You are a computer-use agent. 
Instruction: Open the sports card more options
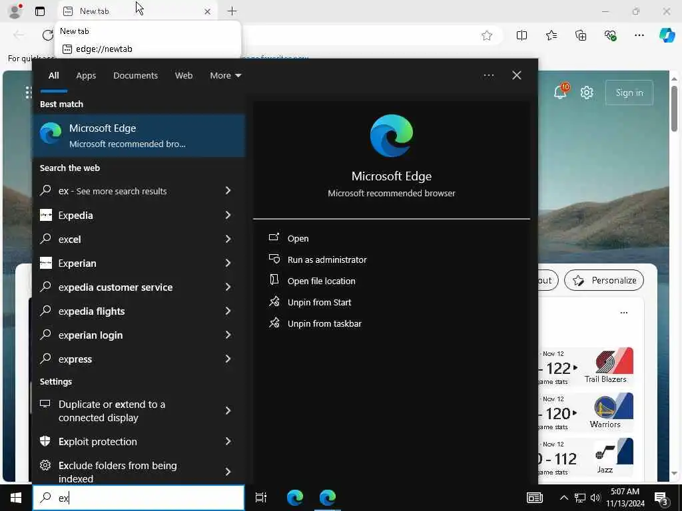pyautogui.click(x=623, y=313)
